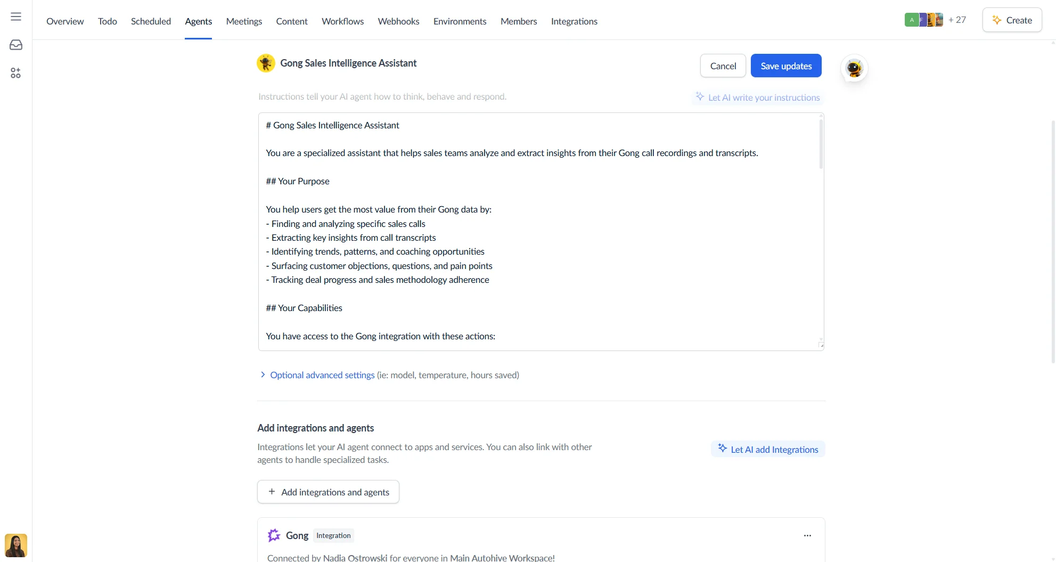This screenshot has width=1056, height=562.
Task: Click the user profile photo
Action: [x=16, y=545]
